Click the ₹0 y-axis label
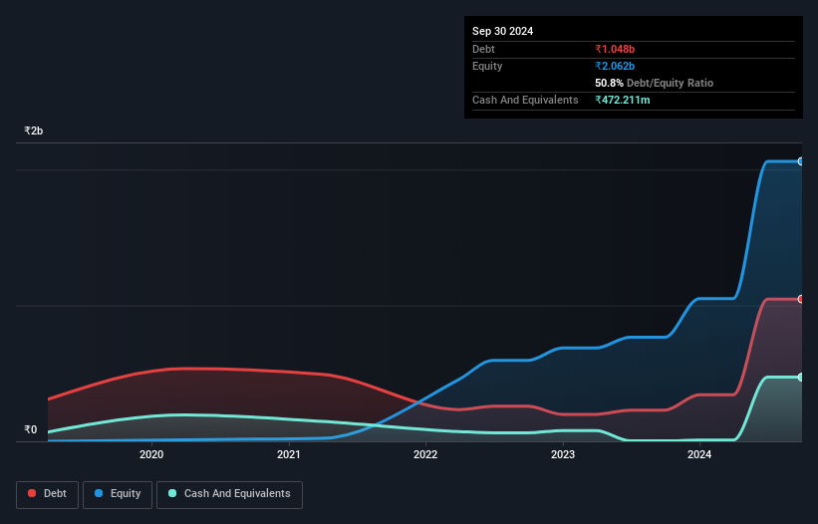Screen dimensions: 818x524 pos(31,429)
